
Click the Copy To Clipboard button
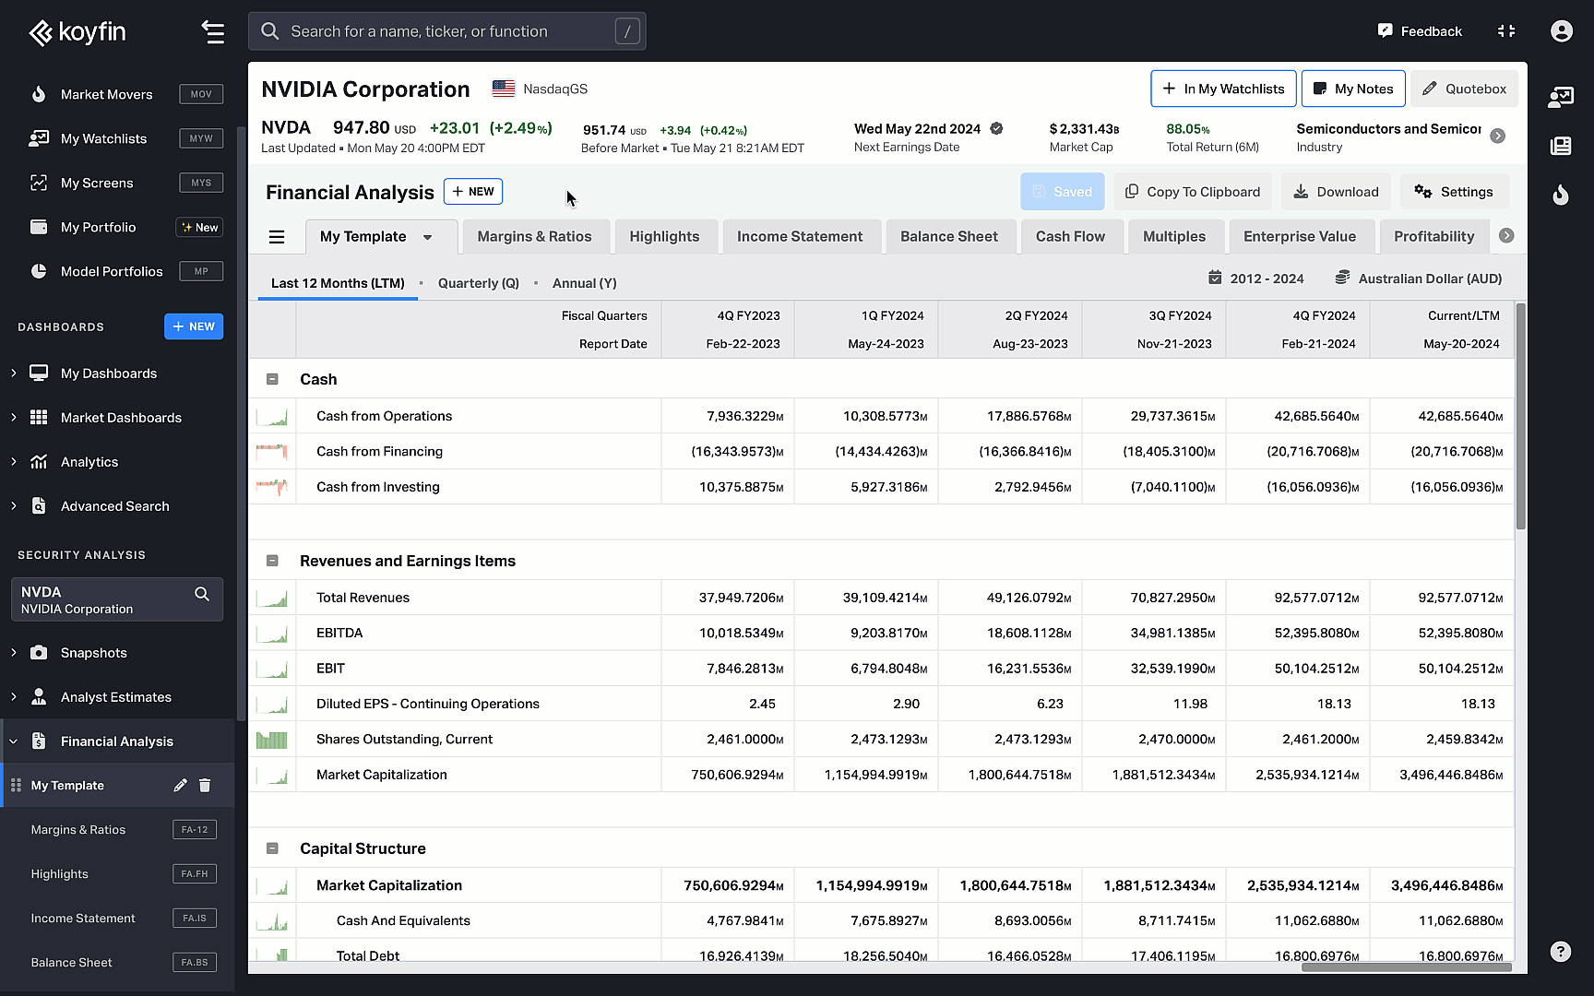point(1193,191)
